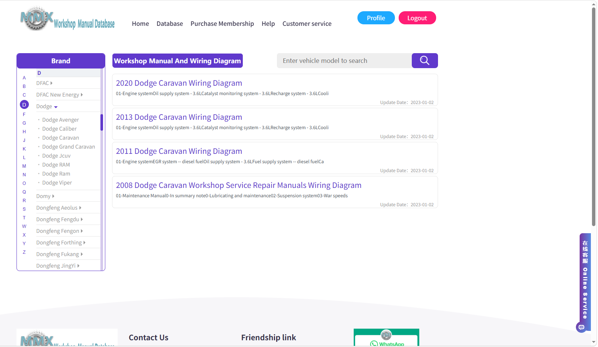Expand the Dongfeng Fengdu brand
This screenshot has width=598, height=347.
60,219
